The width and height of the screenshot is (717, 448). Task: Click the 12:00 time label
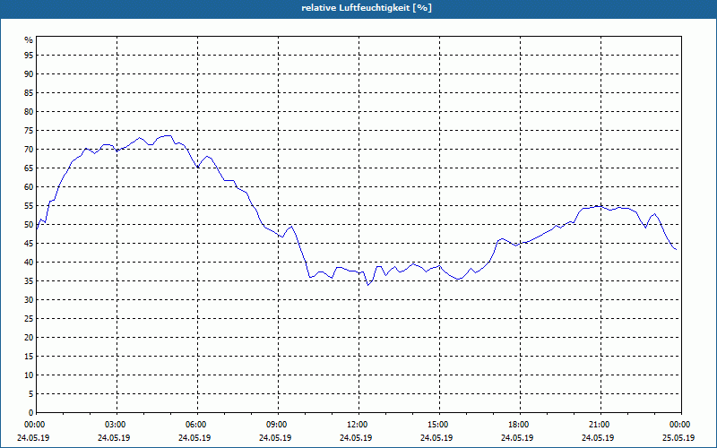pyautogui.click(x=358, y=425)
